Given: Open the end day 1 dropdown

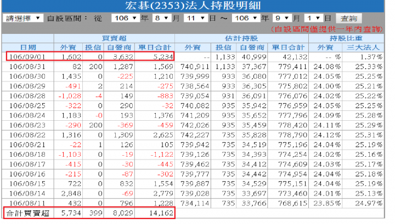Looking at the screenshot, I should click(x=314, y=18).
